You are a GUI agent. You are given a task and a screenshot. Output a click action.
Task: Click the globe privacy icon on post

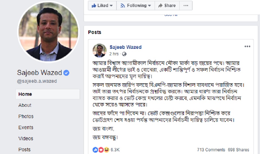[124, 54]
